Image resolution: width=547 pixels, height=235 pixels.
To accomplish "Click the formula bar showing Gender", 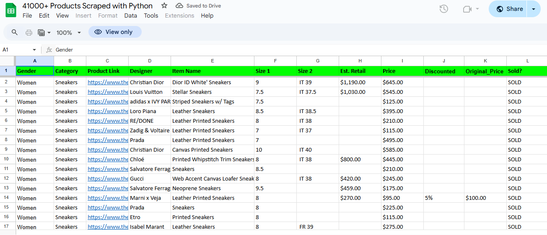I will (x=300, y=49).
